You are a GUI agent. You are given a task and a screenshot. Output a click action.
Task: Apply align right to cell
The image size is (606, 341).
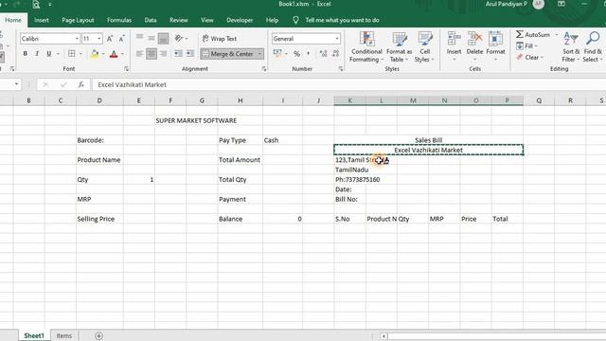point(163,54)
